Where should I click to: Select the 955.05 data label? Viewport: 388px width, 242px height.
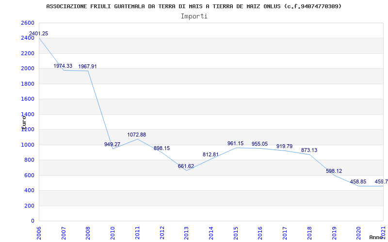259,144
